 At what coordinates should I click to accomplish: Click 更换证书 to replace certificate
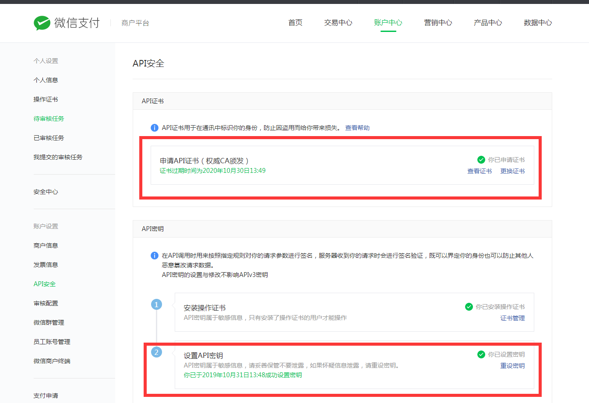pyautogui.click(x=512, y=171)
